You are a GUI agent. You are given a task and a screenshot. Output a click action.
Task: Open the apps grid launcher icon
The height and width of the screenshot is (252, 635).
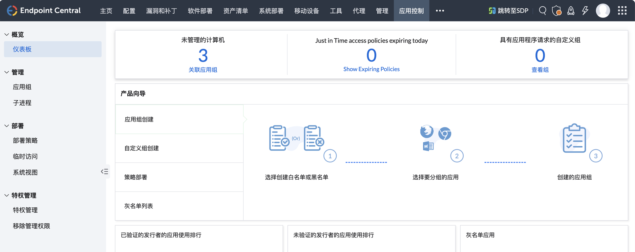click(x=622, y=11)
